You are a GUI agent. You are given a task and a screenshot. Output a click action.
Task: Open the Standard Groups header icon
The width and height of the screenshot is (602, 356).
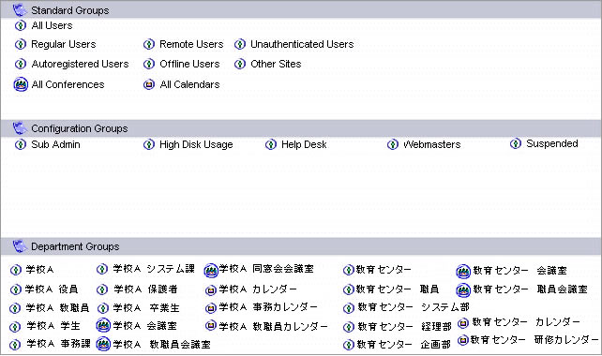coord(20,10)
